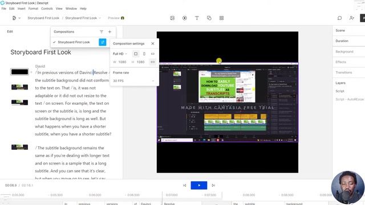Screen dimensions: 365x205
Task: Select the scene thumbnail beside 'text / on screen'
Action: (19, 102)
